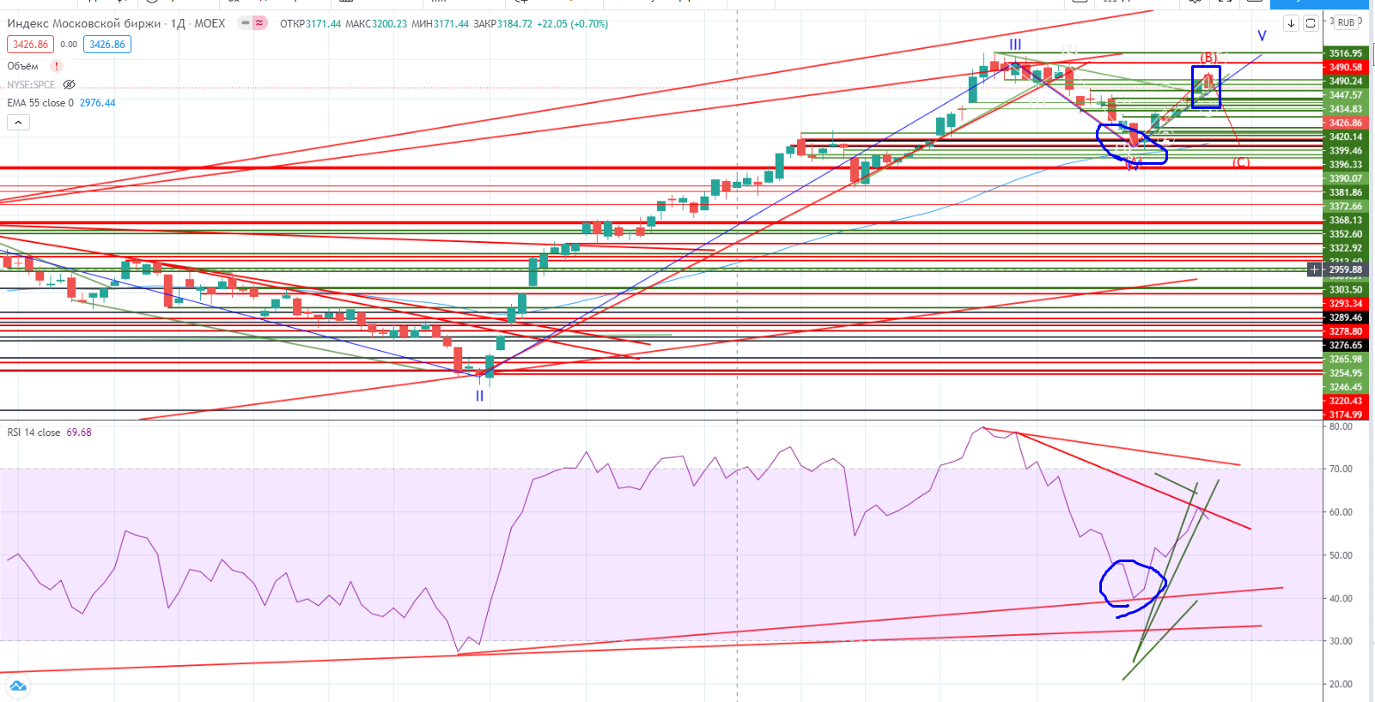
Task: Open the RUB currency selector
Action: (1346, 23)
